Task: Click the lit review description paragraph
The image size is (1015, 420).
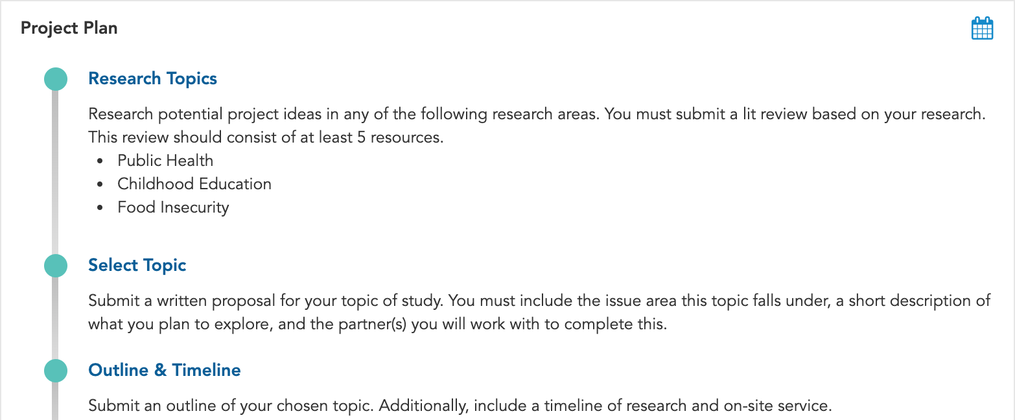Action: click(x=537, y=126)
